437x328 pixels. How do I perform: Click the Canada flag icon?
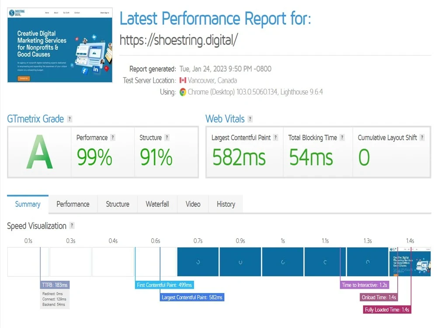coord(183,80)
